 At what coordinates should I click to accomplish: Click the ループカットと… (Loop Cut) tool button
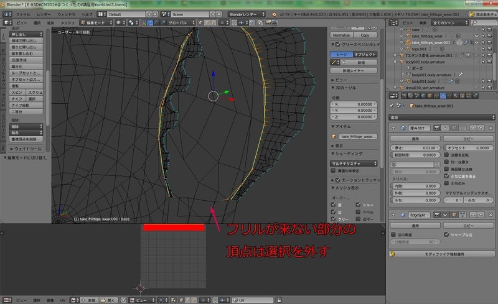(26, 73)
